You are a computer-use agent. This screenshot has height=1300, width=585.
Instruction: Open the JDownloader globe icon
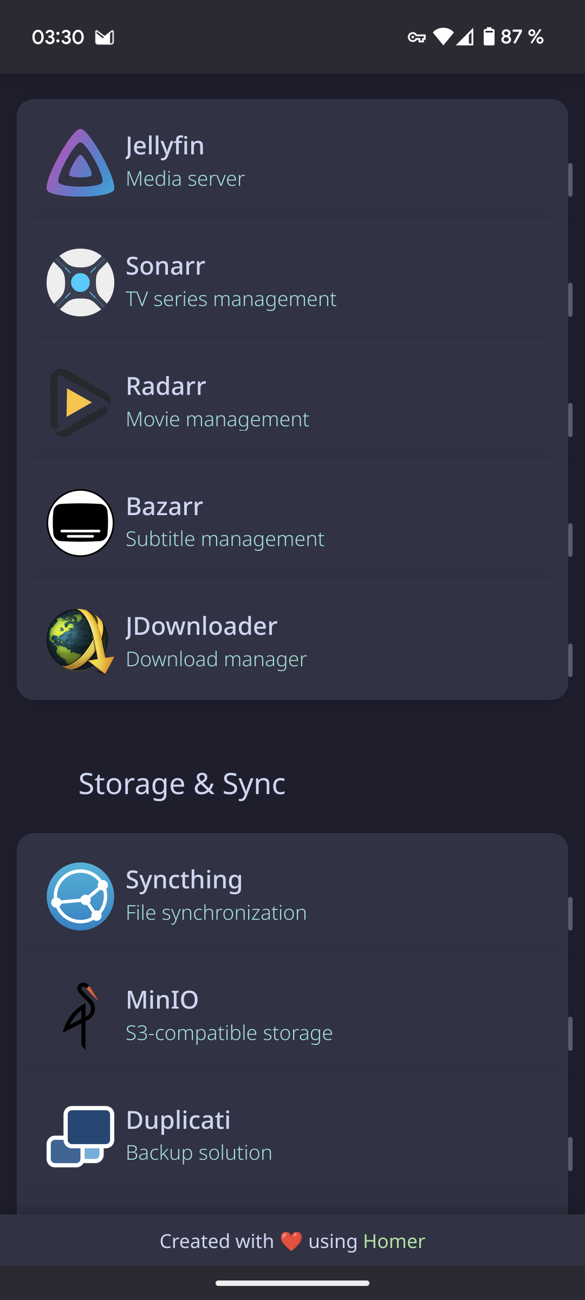[x=80, y=642]
